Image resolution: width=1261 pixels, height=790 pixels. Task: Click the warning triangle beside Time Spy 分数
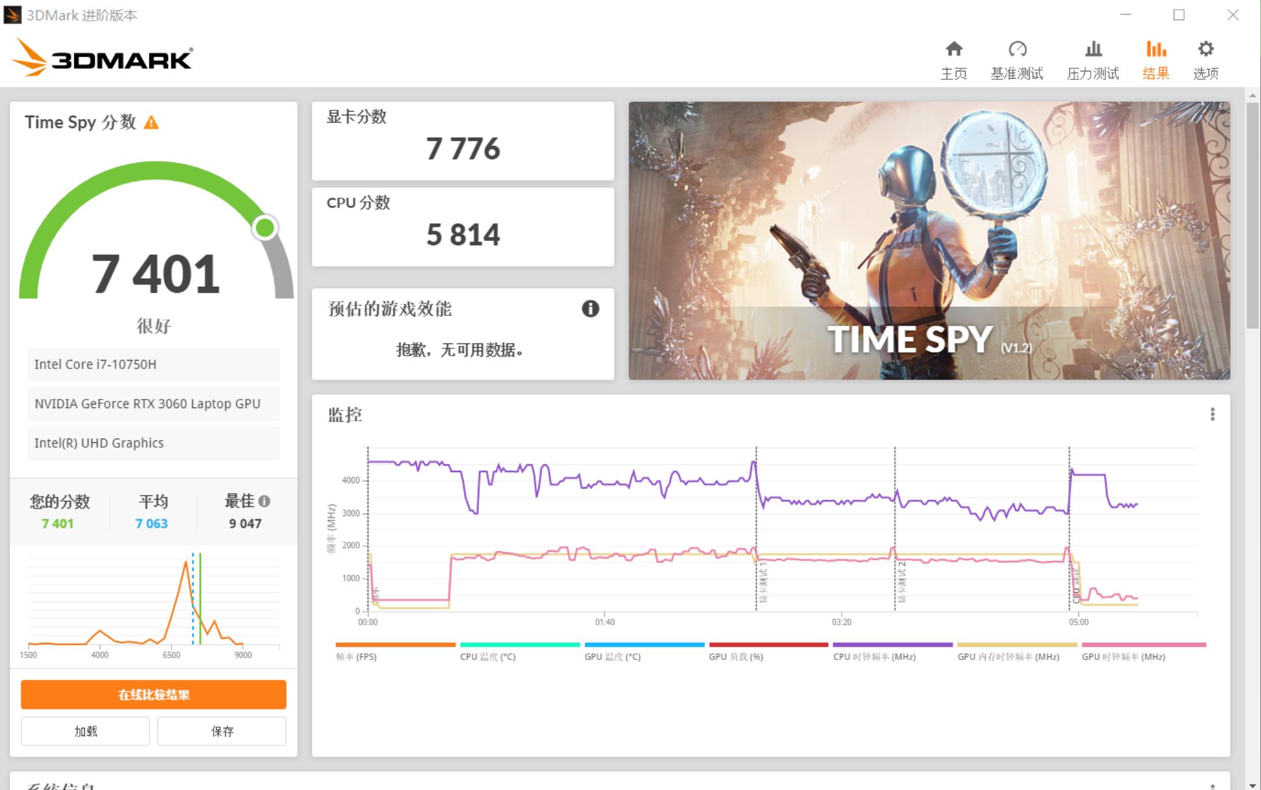150,123
